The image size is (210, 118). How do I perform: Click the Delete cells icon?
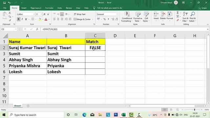[163, 14]
